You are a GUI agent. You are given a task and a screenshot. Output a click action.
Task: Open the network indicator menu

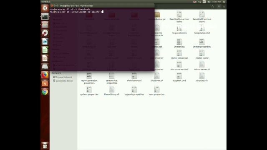[x=199, y=2]
